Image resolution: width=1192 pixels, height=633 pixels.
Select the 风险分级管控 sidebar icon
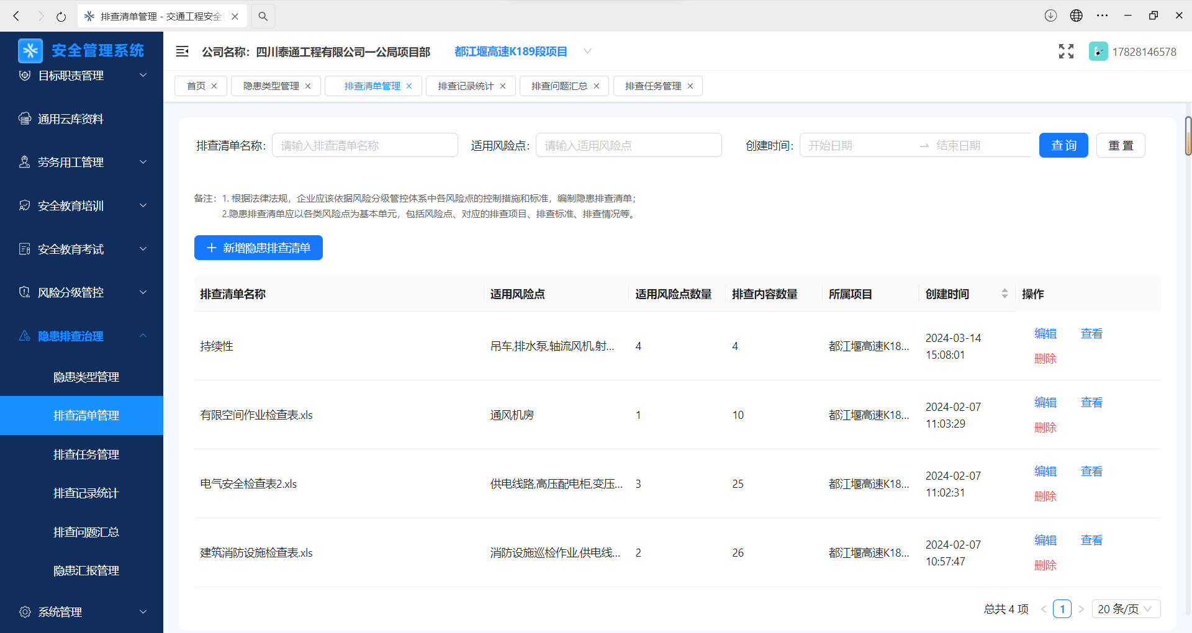tap(25, 292)
